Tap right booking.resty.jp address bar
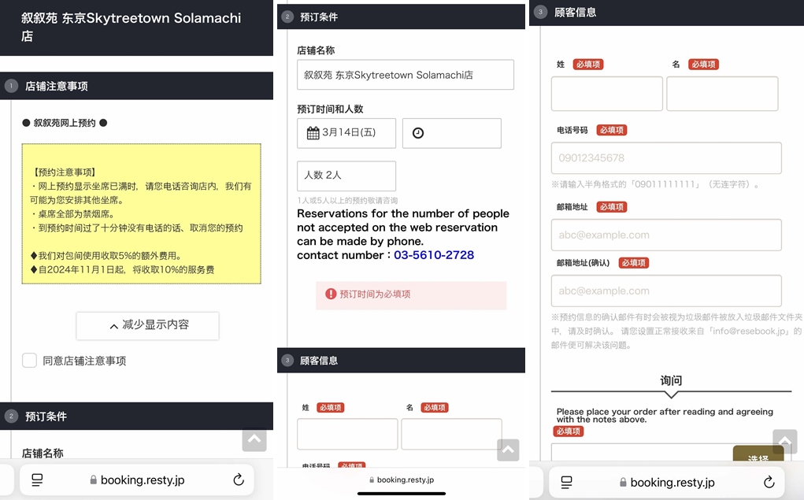The height and width of the screenshot is (500, 804). (x=666, y=482)
